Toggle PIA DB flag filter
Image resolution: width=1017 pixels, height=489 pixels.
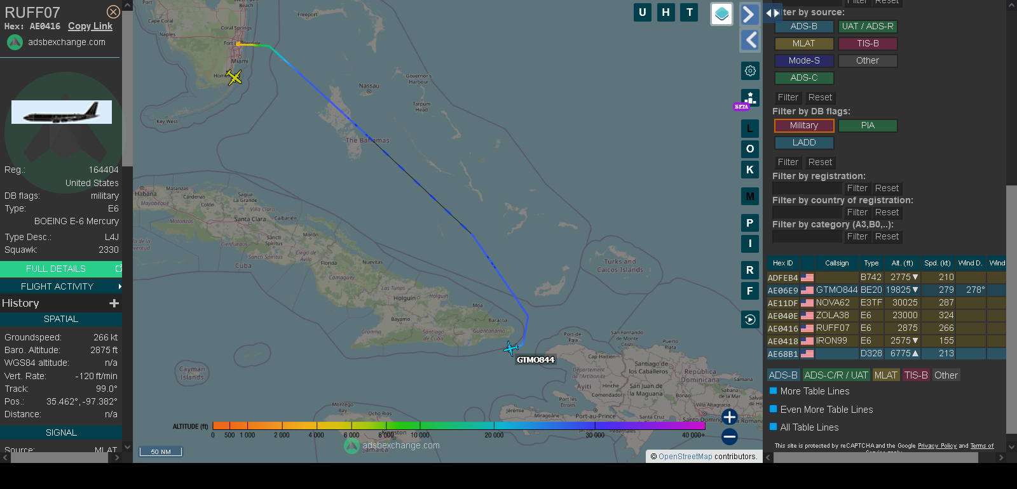coord(868,126)
